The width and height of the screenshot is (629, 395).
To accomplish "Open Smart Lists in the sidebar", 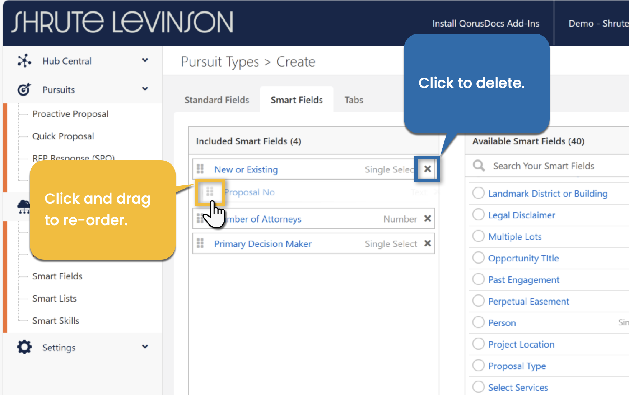I will [55, 298].
